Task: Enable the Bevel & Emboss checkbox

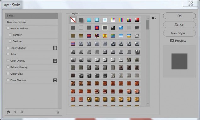Action: 8,28
